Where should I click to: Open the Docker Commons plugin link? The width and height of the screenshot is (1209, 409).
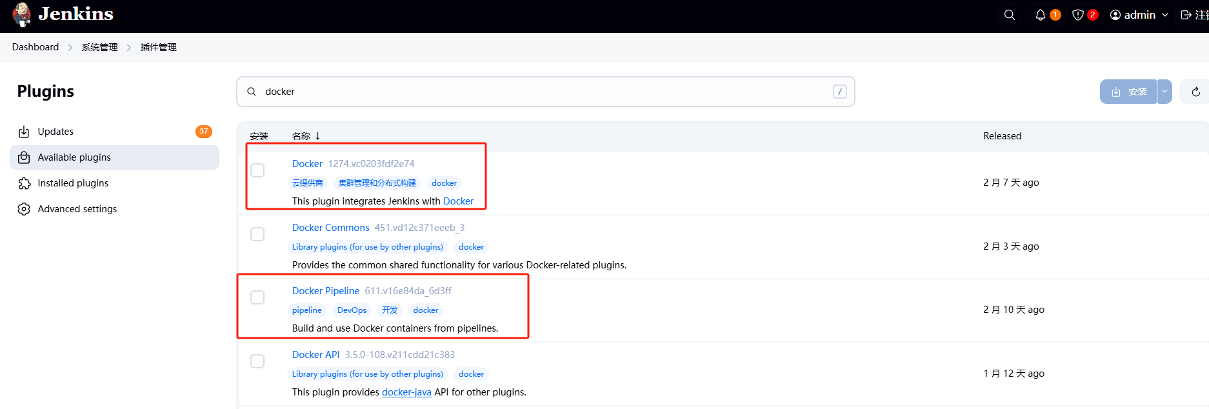330,228
